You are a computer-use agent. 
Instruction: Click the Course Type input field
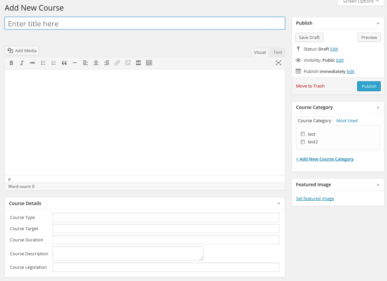pyautogui.click(x=166, y=217)
